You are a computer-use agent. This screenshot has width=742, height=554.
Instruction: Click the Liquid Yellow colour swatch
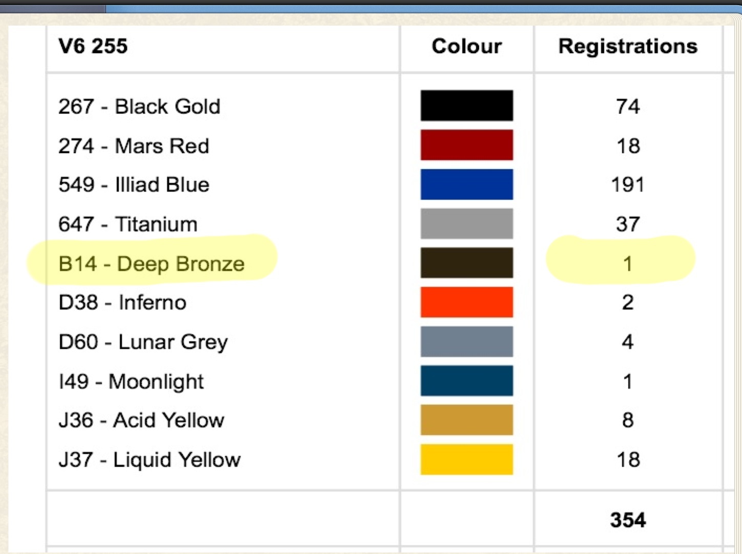pyautogui.click(x=466, y=460)
